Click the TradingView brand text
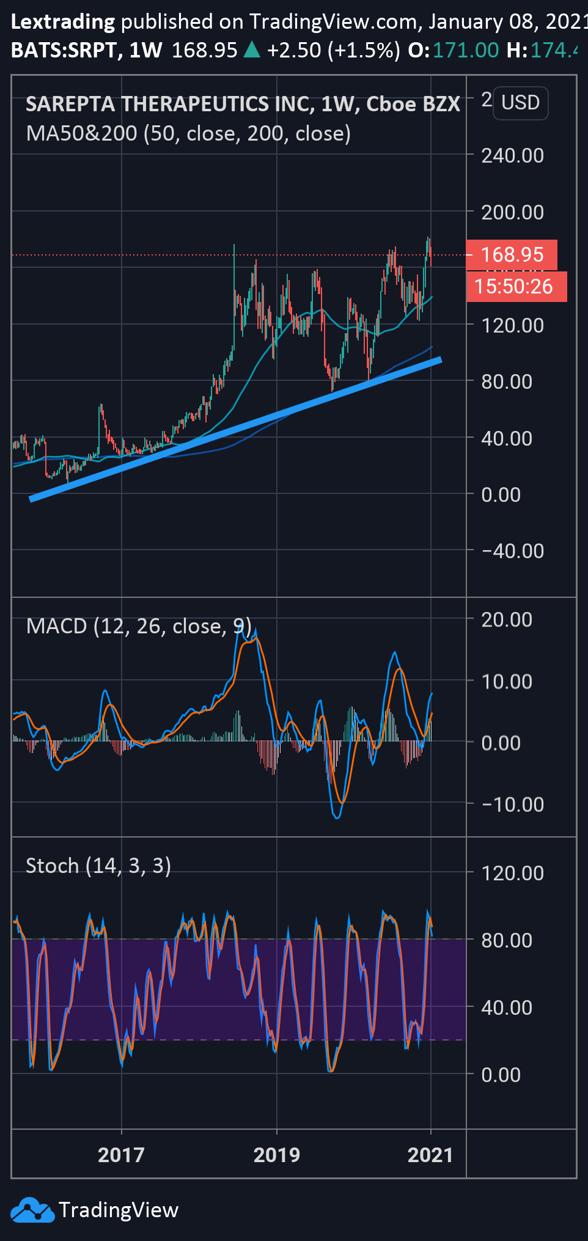This screenshot has width=588, height=1241. pos(119,1210)
